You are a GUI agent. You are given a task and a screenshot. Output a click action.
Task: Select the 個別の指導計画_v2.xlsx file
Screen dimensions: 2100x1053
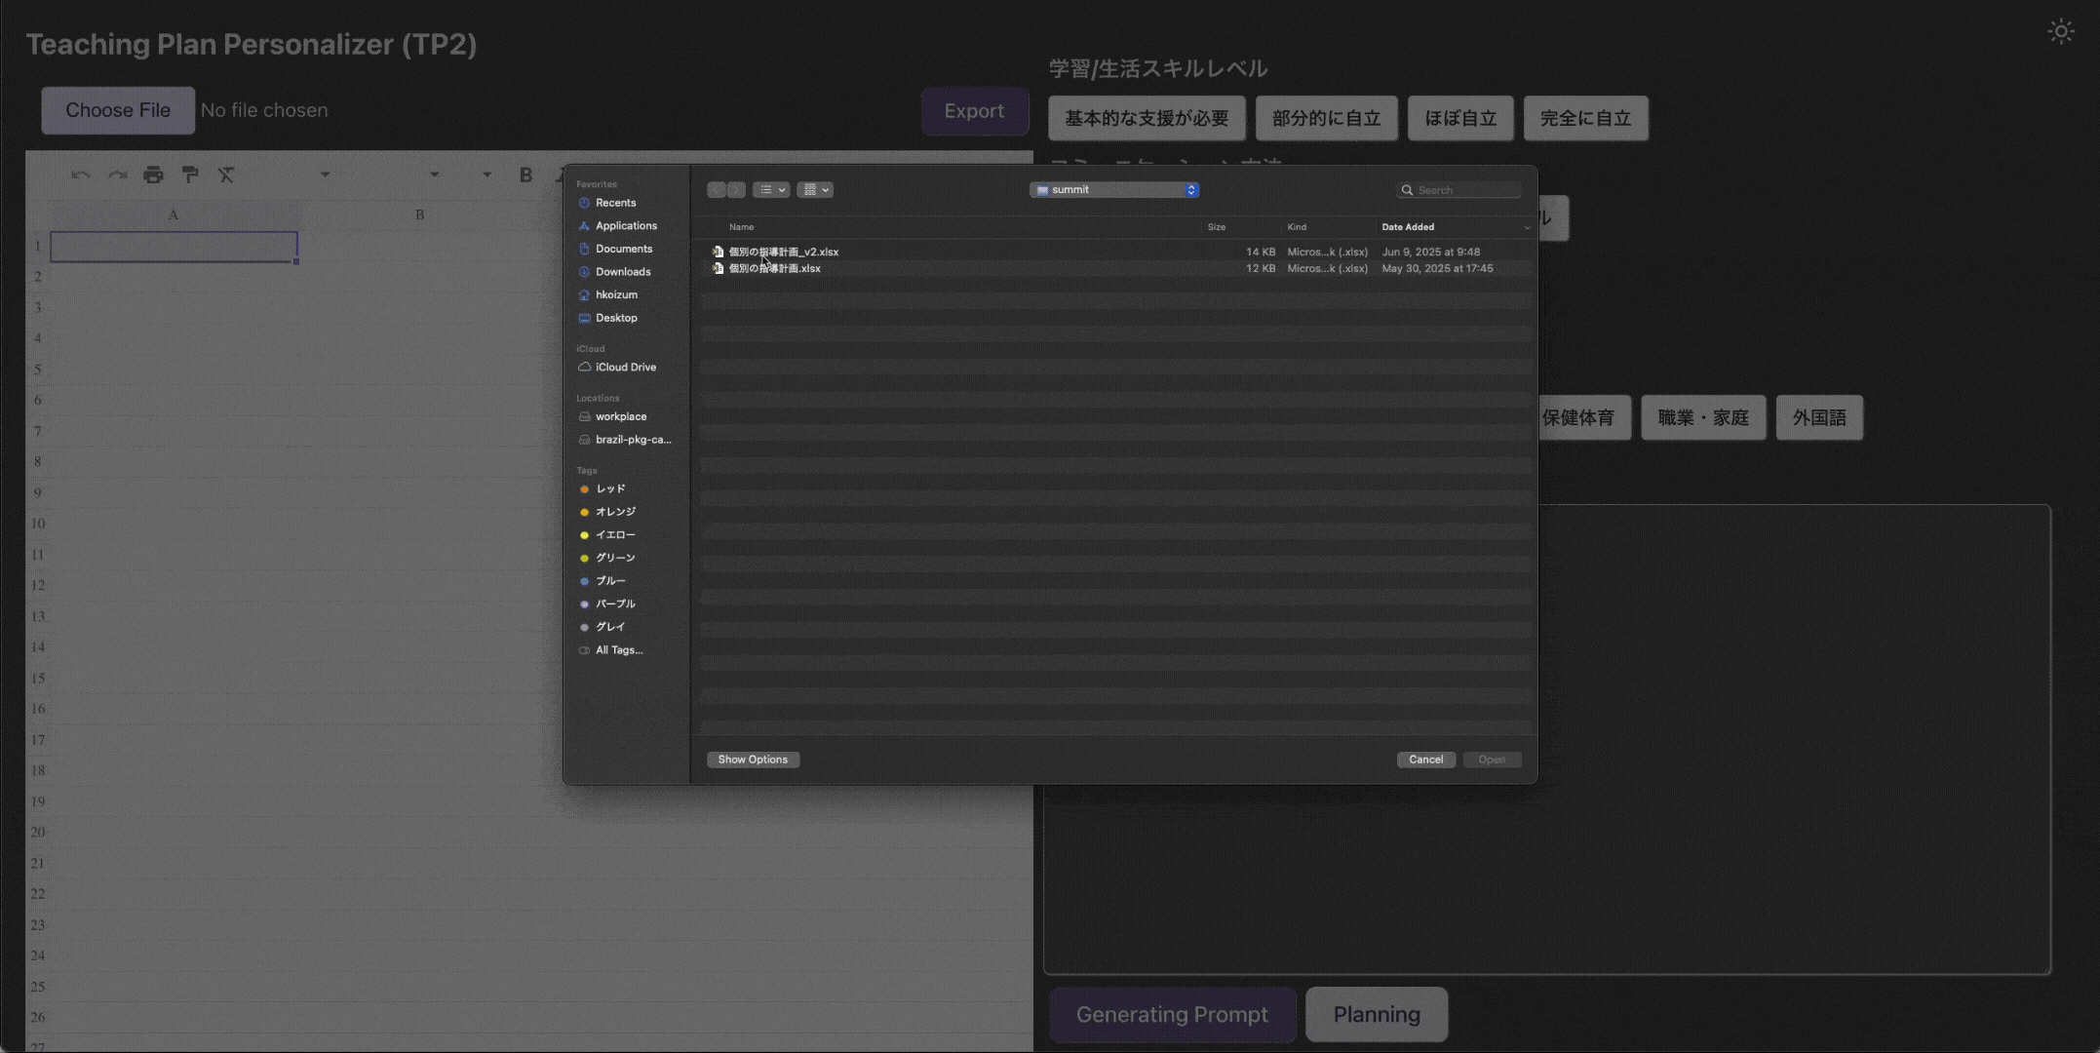pos(783,252)
